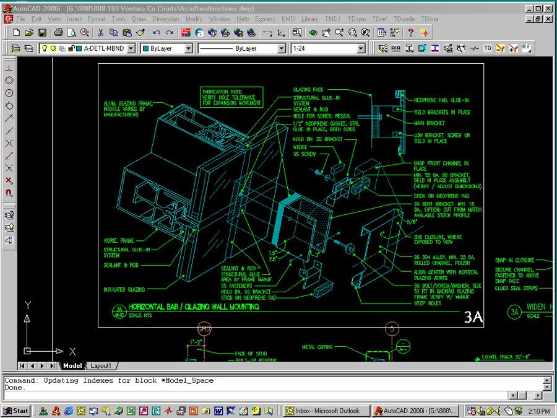The image size is (557, 418).
Task: Click the red X icon on the left toolbar
Action: pyautogui.click(x=9, y=181)
